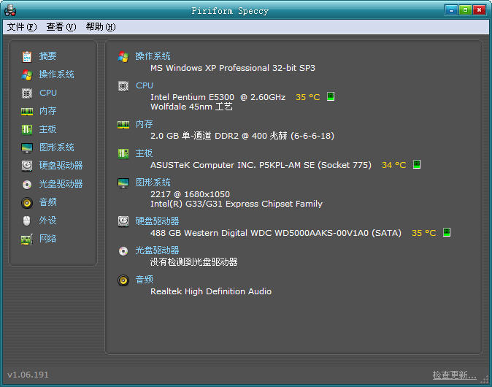Click the motherboard 34 °C temperature indicator
The width and height of the screenshot is (492, 387).
click(417, 165)
